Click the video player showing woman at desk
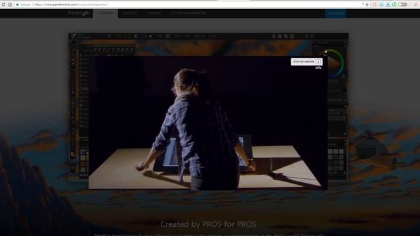This screenshot has width=420, height=236. click(x=208, y=123)
